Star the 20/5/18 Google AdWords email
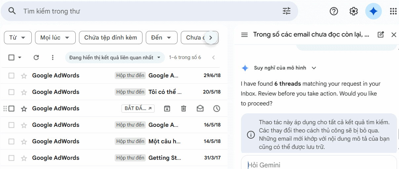Screen dimensions: 399x169 24,92
